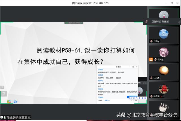The height and width of the screenshot is (121, 181).
Task: Click the screen-share icon in bottom-left label
Action: pos(2,118)
